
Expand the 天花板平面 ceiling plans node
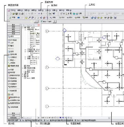(25, 50)
